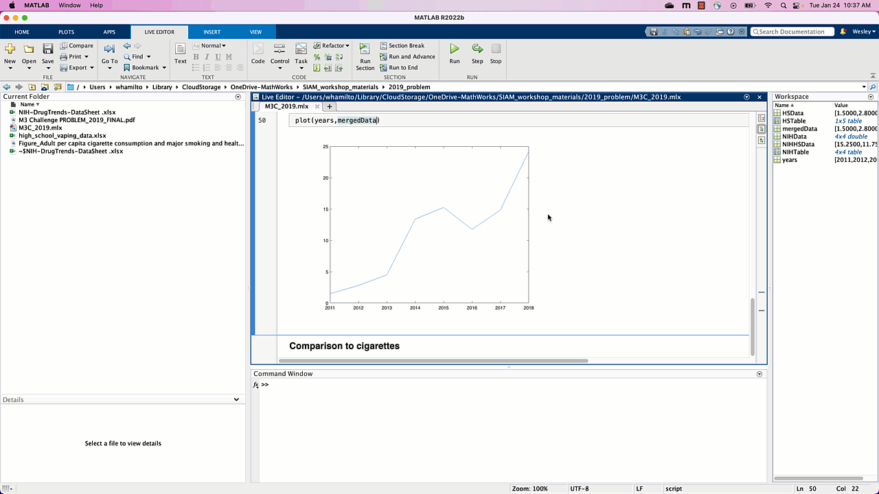The width and height of the screenshot is (879, 494).
Task: Click the Run Section icon
Action: point(365,49)
